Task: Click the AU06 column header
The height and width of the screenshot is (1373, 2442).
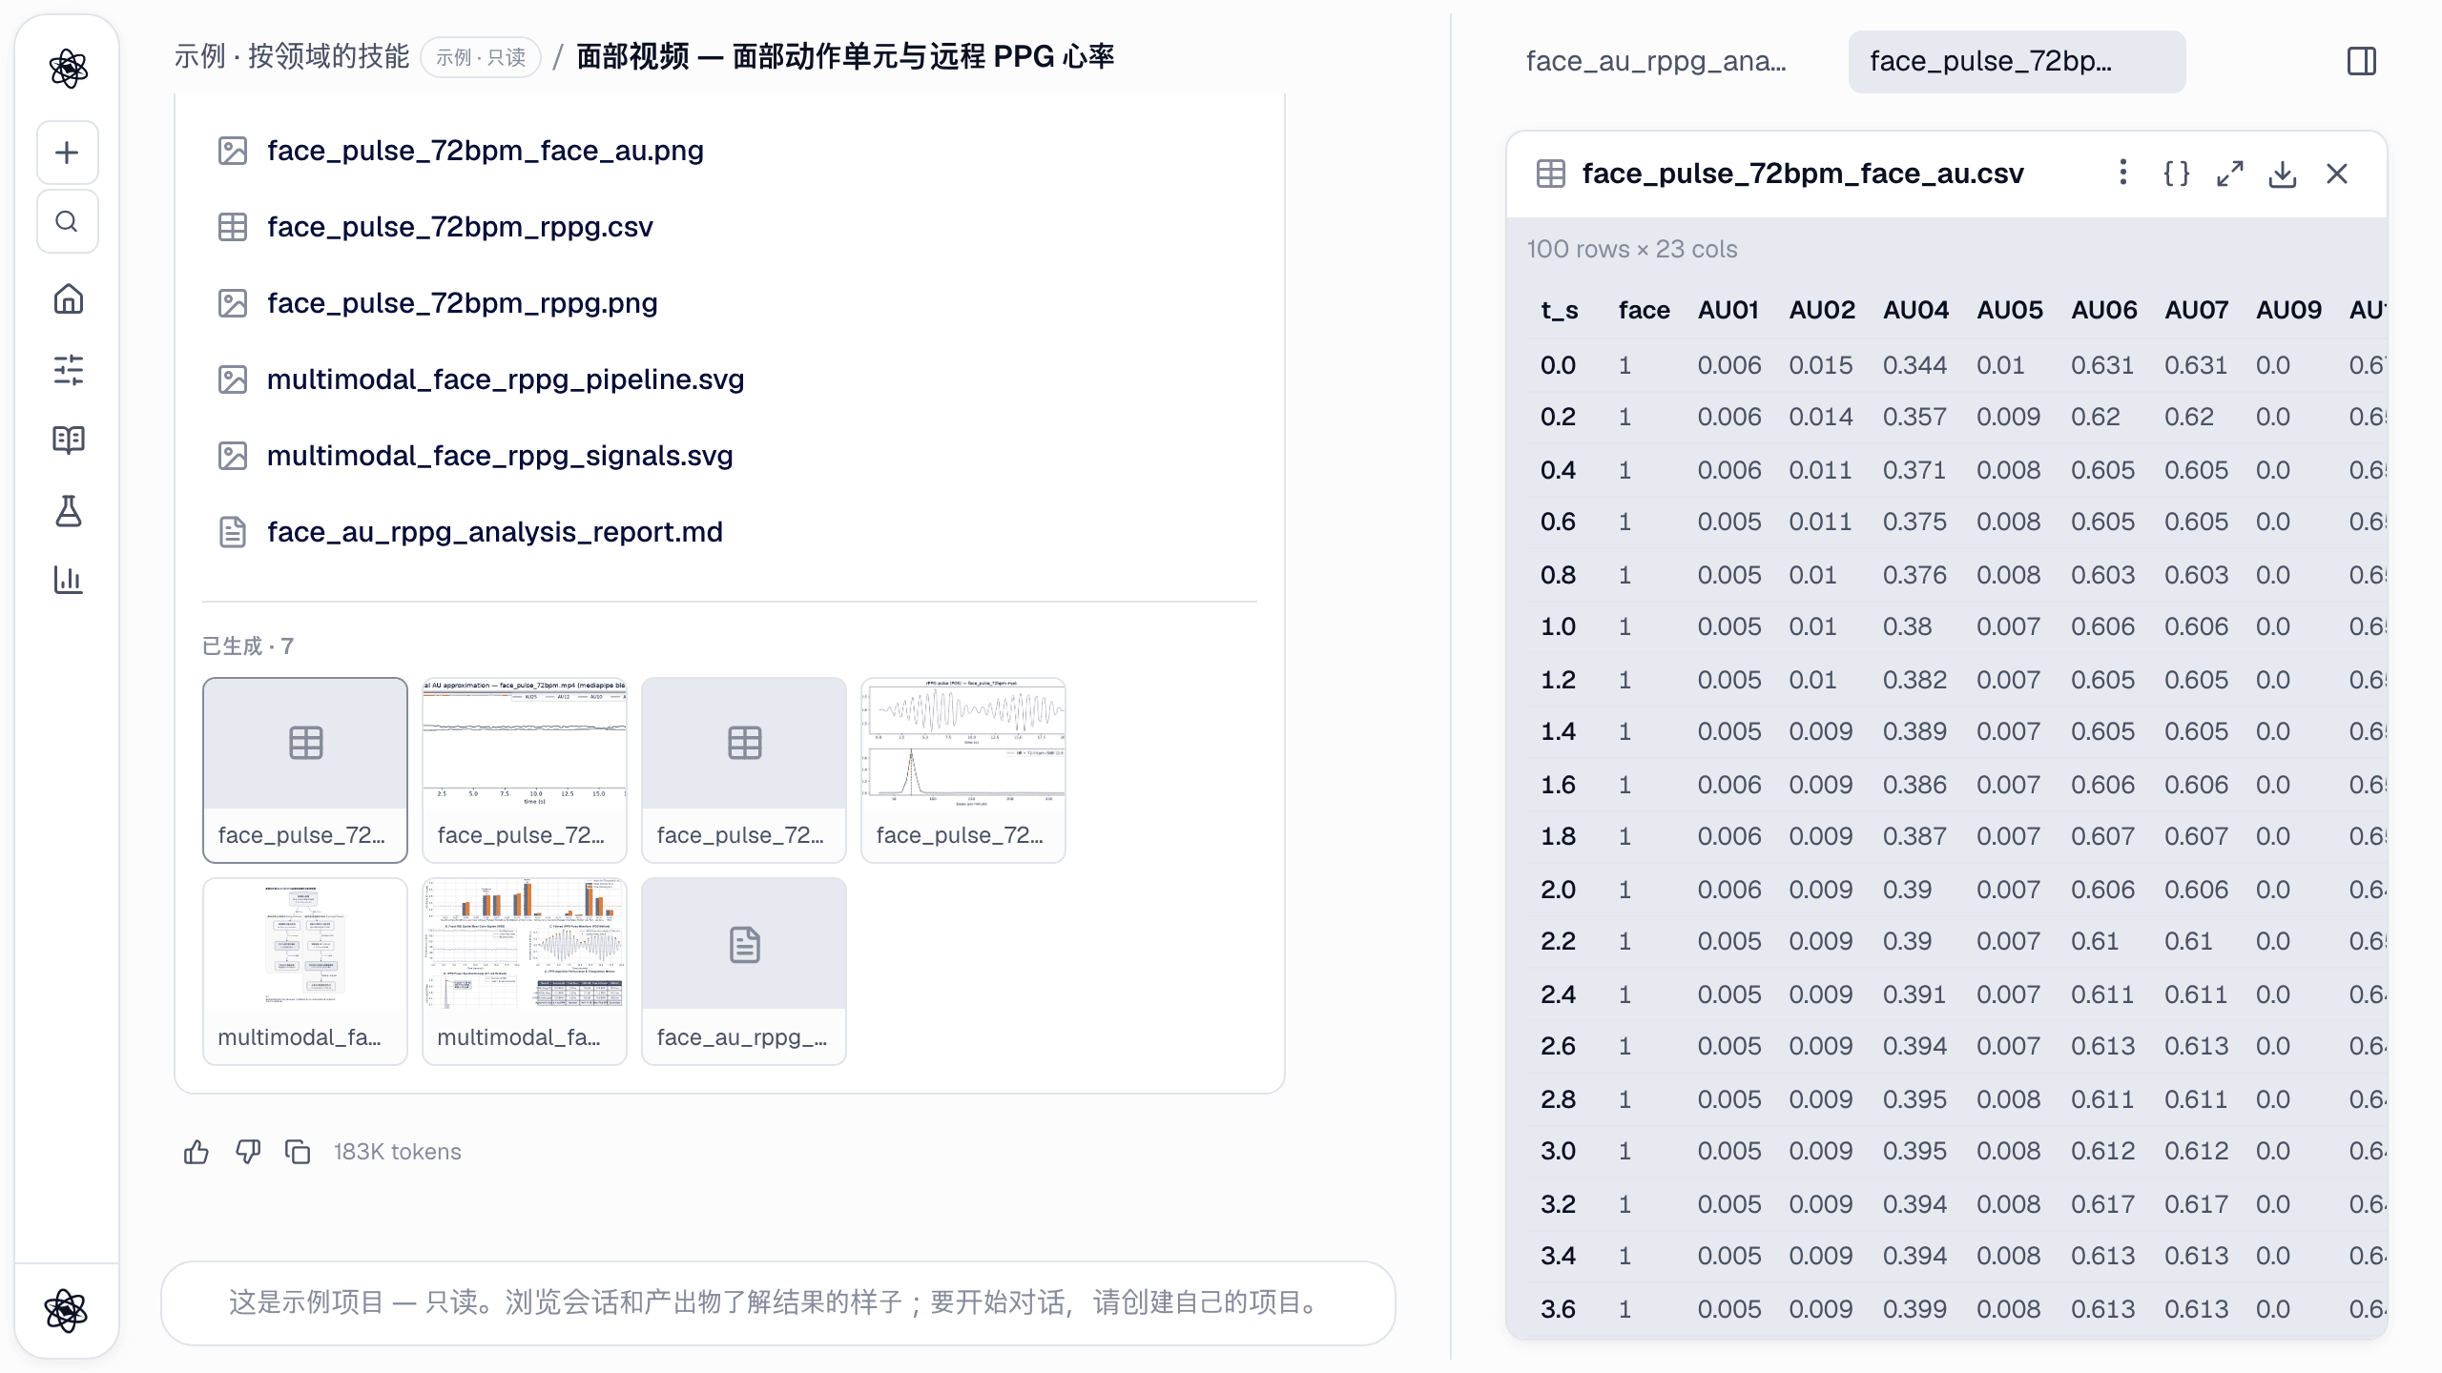Action: click(x=2104, y=310)
